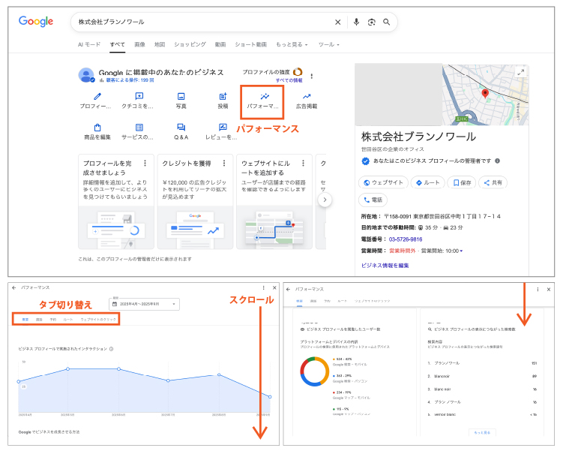
Task: Click the carousel next arrow on cards
Action: tap(325, 200)
